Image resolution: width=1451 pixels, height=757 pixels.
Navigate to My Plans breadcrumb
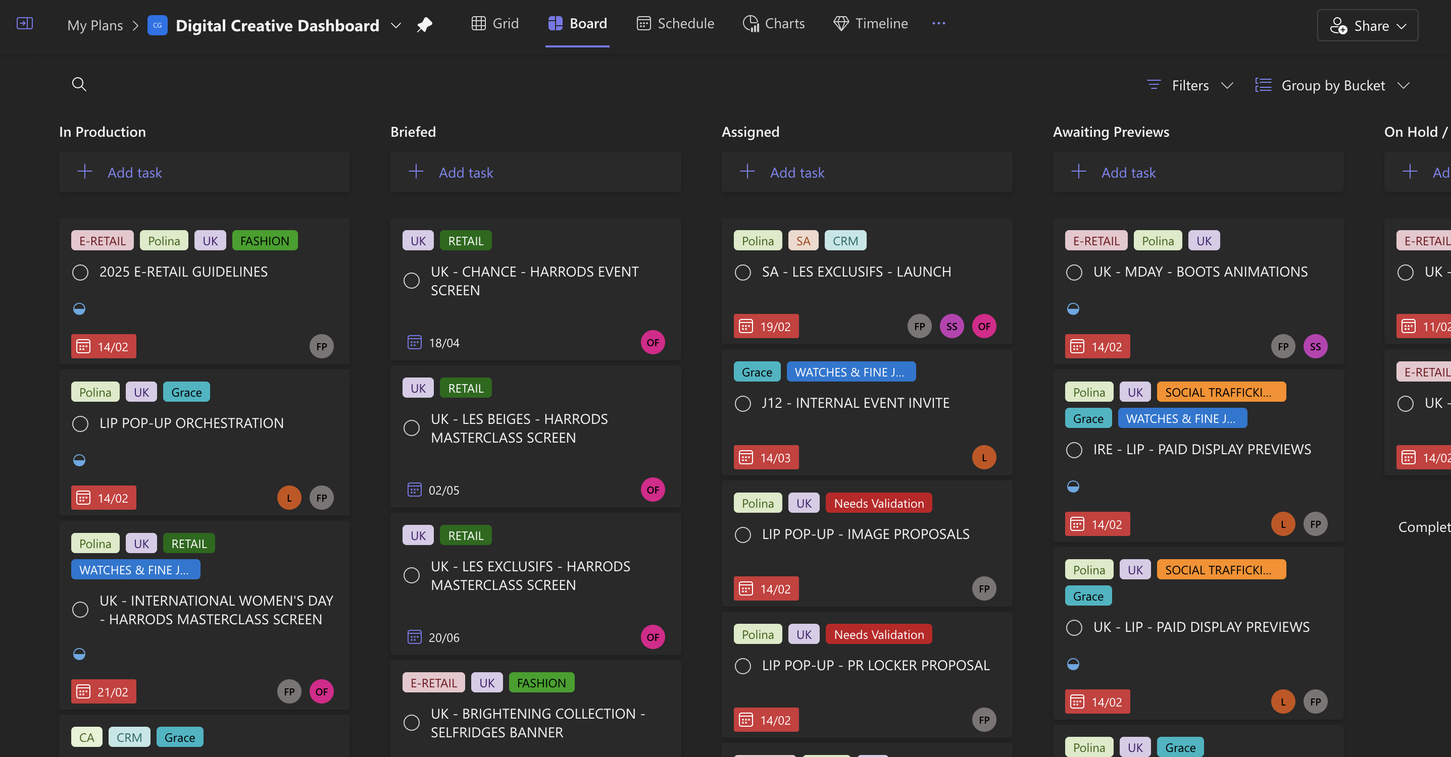pyautogui.click(x=94, y=25)
